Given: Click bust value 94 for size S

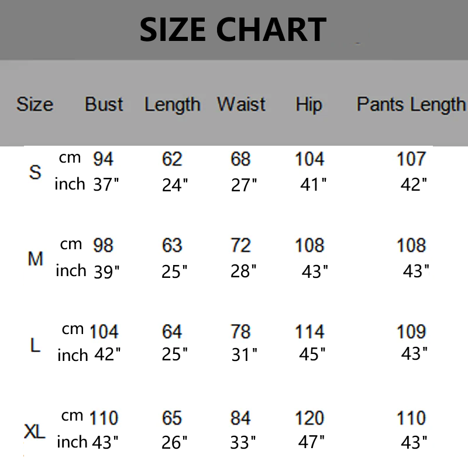Looking at the screenshot, I should click(x=103, y=159).
